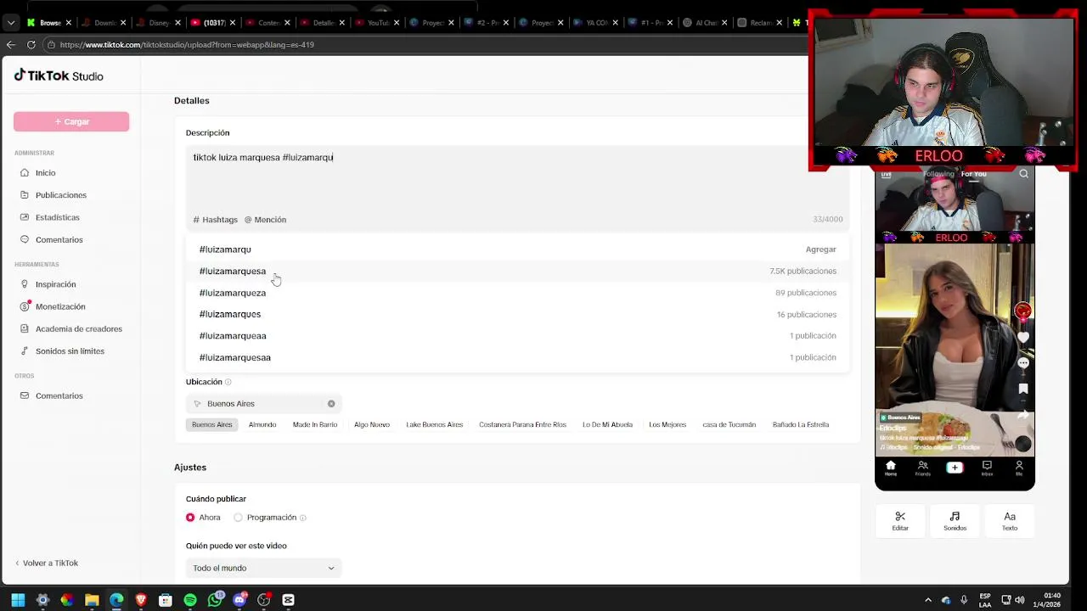Click the Editar scissors button
This screenshot has width=1087, height=611.
(900, 521)
